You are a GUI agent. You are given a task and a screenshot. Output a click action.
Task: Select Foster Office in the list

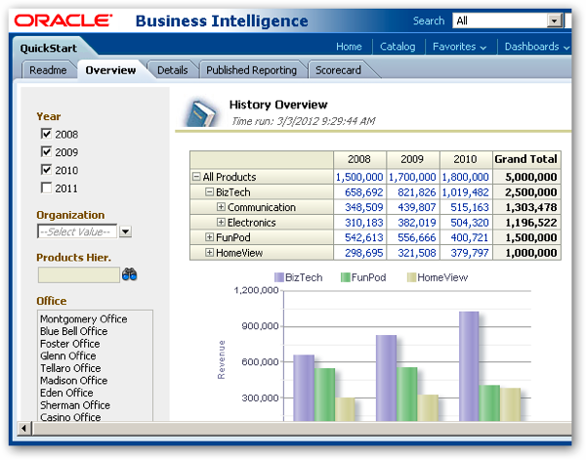coord(70,344)
